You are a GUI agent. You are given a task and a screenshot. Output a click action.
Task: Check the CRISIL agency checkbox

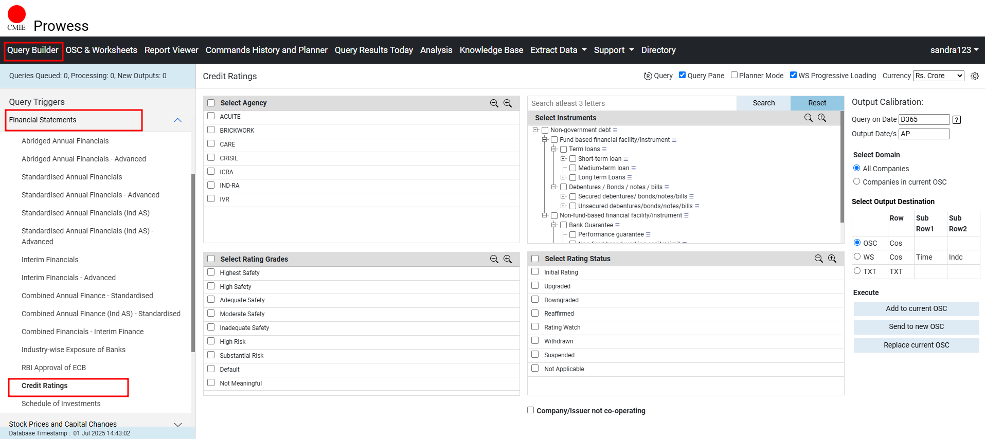(x=211, y=158)
